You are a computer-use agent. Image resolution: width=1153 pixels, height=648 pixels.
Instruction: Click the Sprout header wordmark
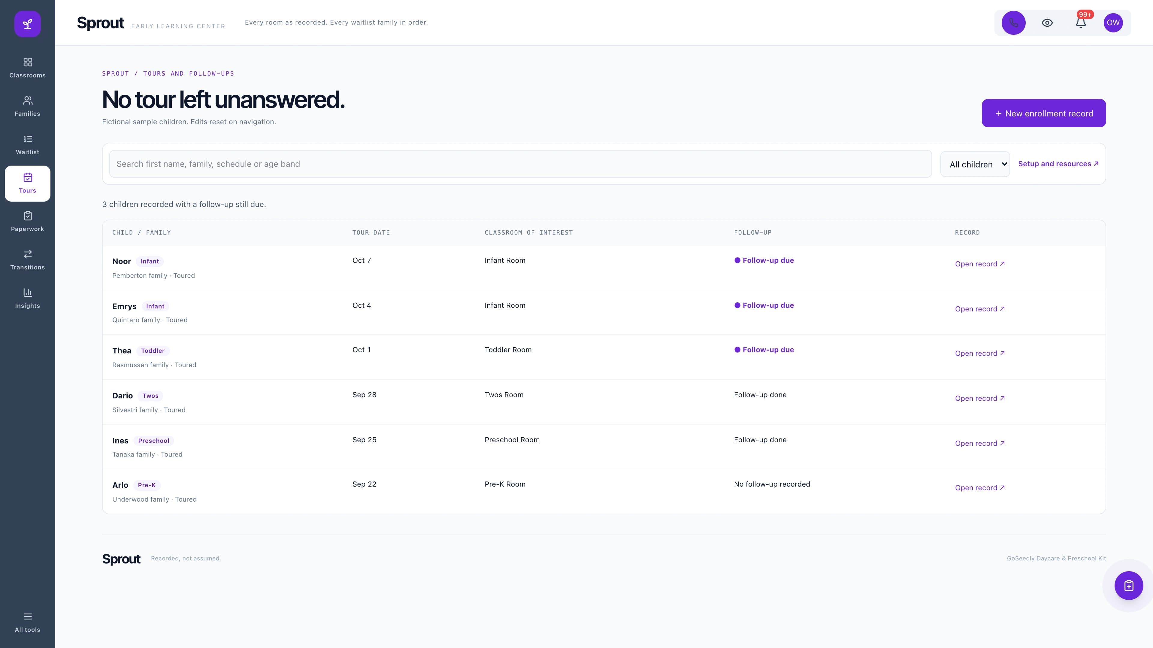pos(100,23)
